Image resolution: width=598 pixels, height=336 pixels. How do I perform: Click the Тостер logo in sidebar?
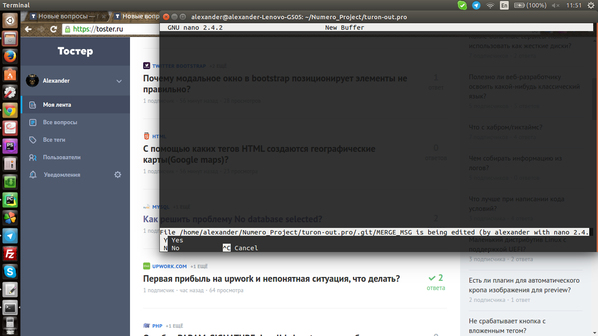[75, 51]
